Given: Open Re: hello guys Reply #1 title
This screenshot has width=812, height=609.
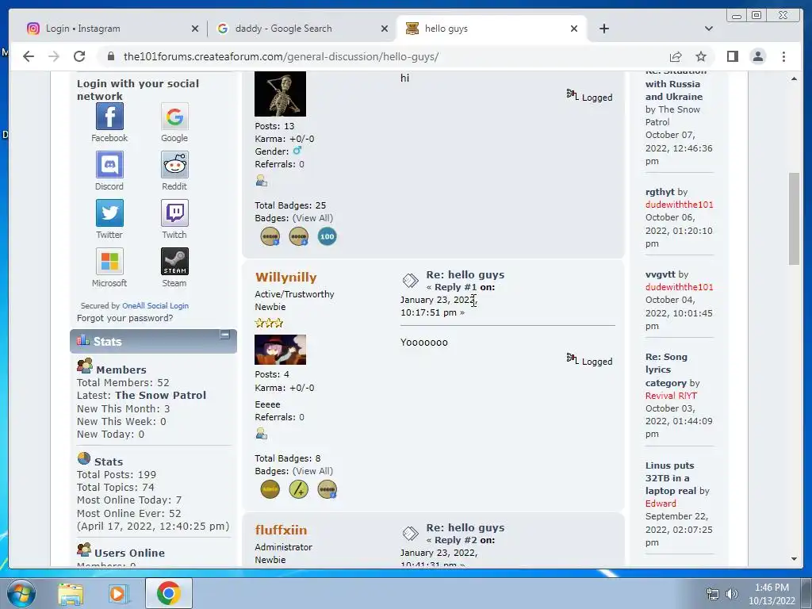Looking at the screenshot, I should 465,274.
